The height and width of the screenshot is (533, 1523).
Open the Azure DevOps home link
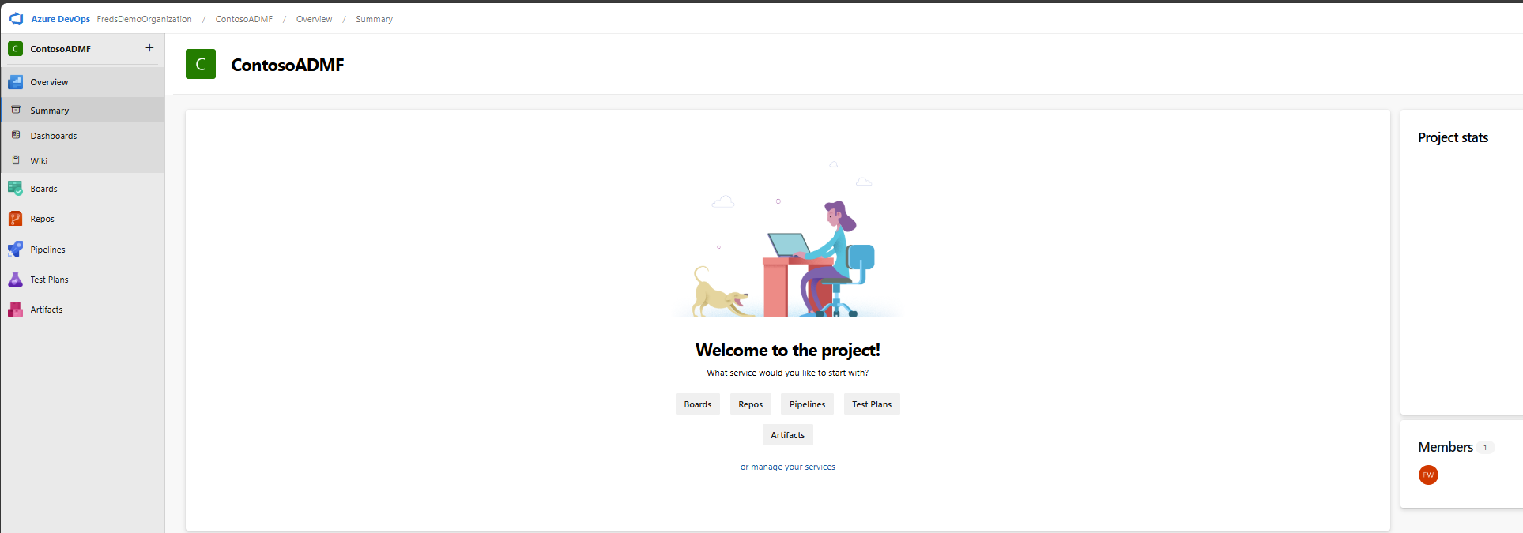tap(61, 19)
